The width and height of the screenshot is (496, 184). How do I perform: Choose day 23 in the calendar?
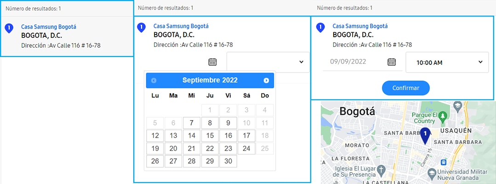pos(228,149)
